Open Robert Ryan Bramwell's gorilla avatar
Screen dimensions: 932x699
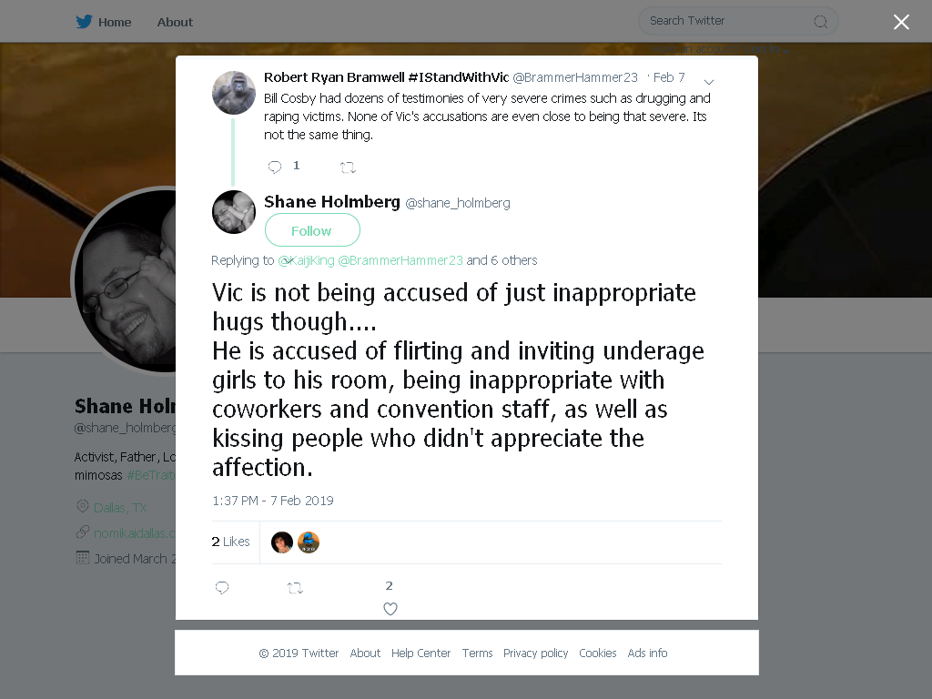coord(234,93)
